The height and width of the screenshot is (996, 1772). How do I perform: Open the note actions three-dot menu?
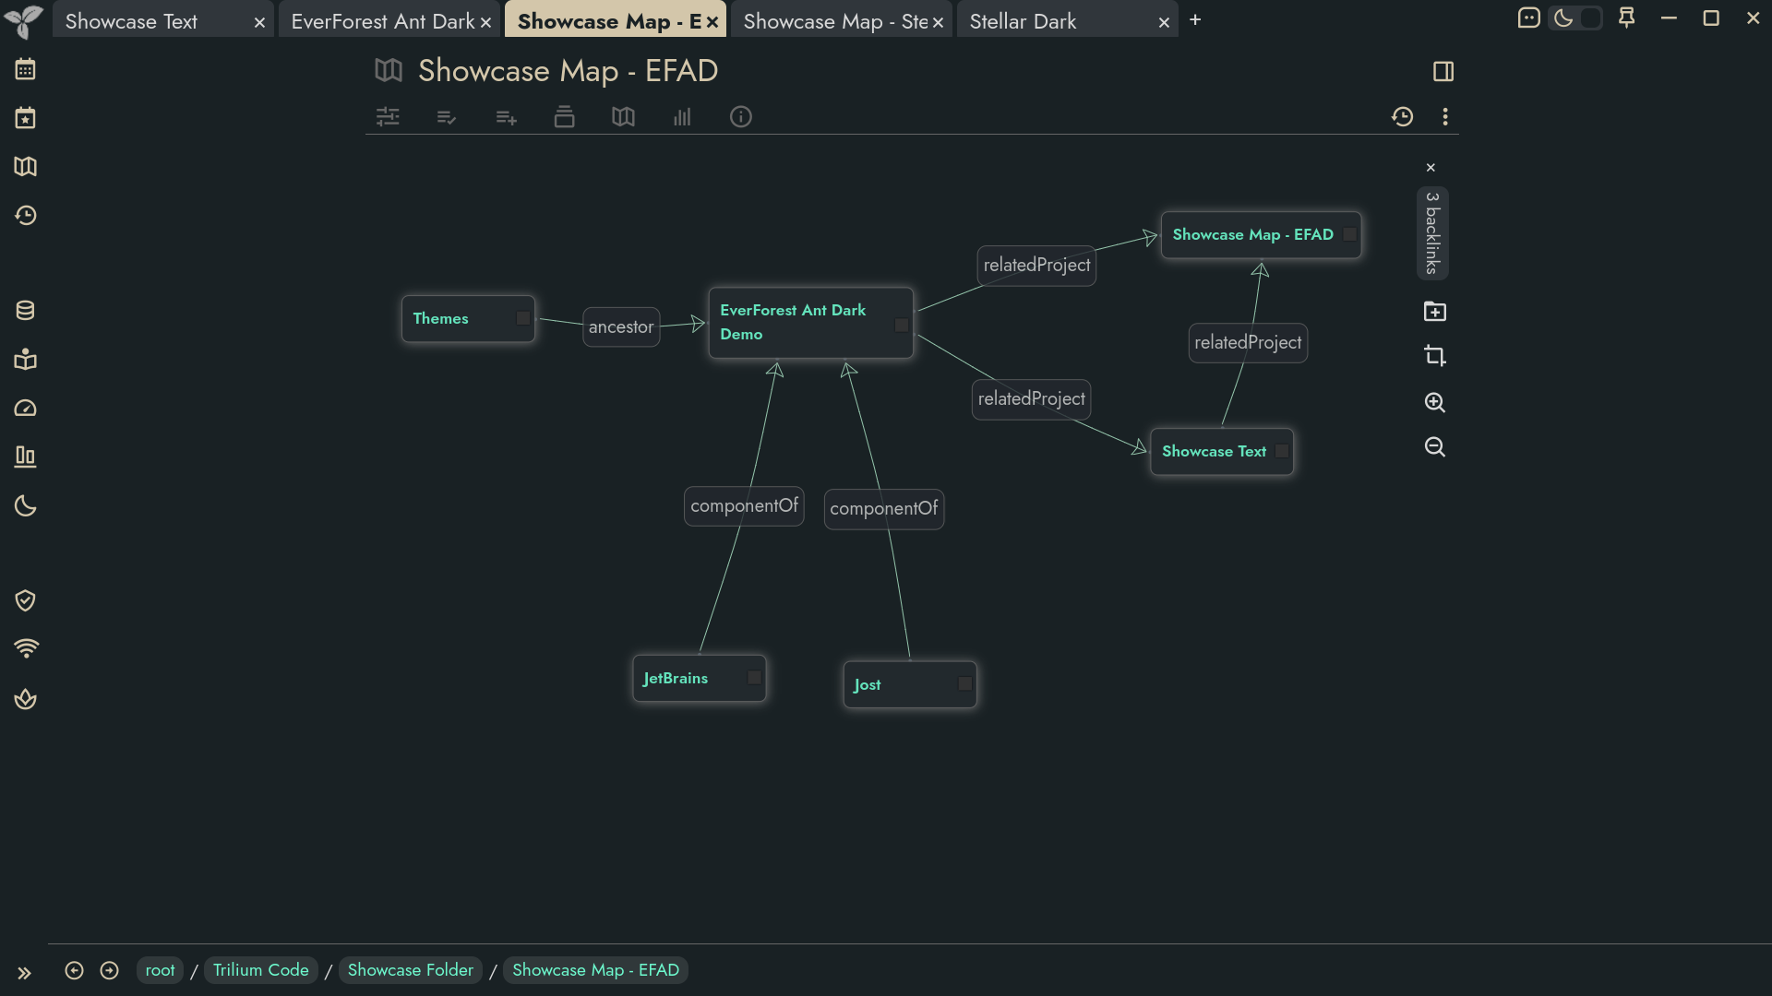[1444, 117]
